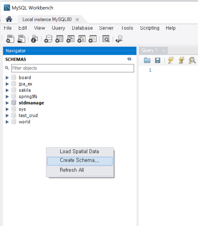Execute the query lightning icon

click(171, 60)
